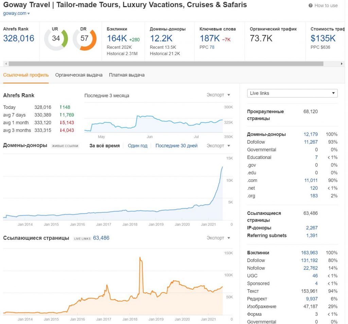Image resolution: width=348 pixels, height=324 pixels.
Task: Click the horizontal scrollbar left arrow
Action: tap(6, 64)
